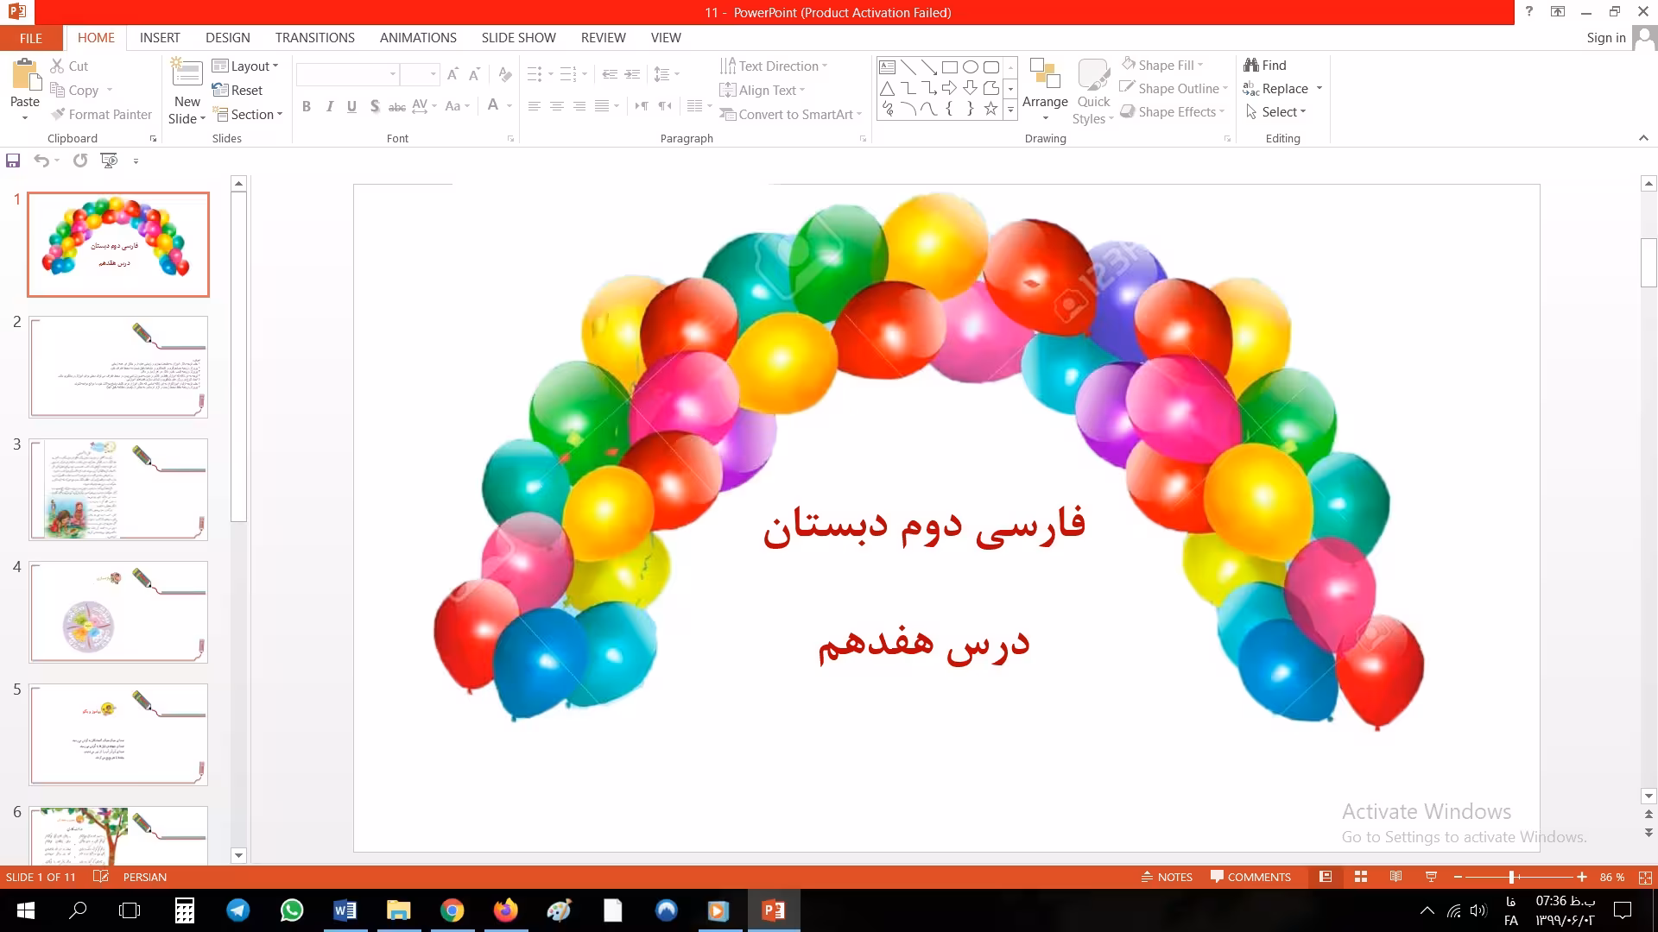This screenshot has width=1658, height=932.
Task: Click Sign in link
Action: [1605, 38]
